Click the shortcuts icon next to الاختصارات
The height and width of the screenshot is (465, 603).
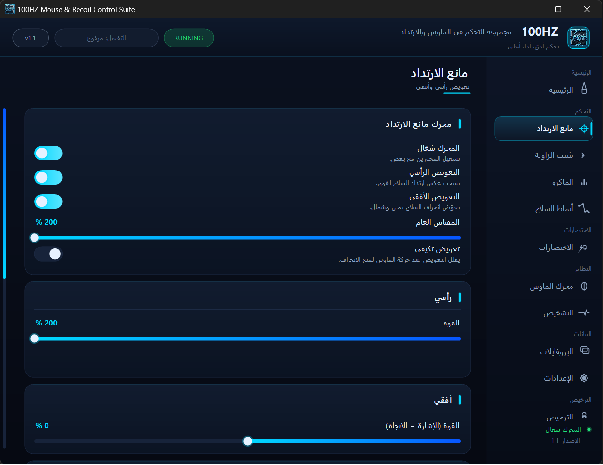click(583, 248)
